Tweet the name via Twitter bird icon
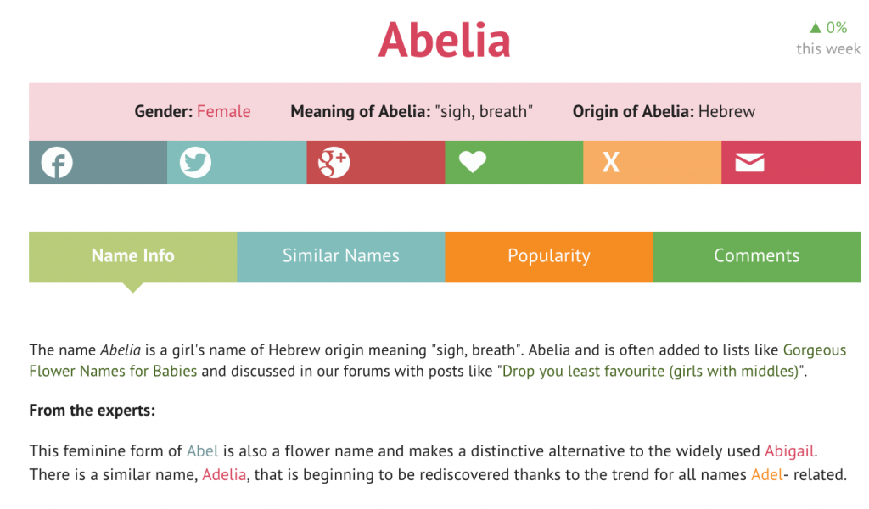869x509 pixels. pos(195,162)
